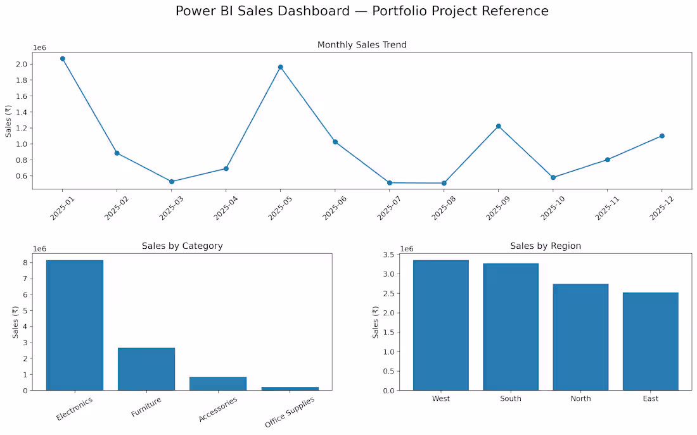Click the 2025-01 data point on the line chart
This screenshot has height=435, width=697.
click(63, 59)
